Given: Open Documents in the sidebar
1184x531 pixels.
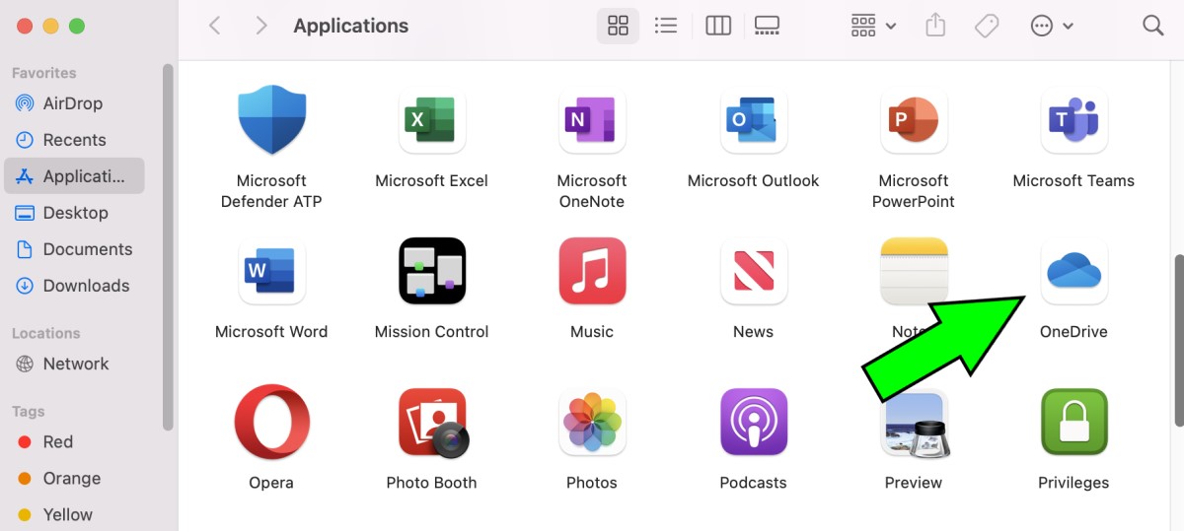Looking at the screenshot, I should [x=75, y=249].
